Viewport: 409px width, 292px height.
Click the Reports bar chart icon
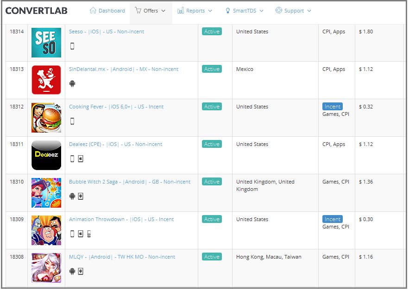click(x=181, y=11)
